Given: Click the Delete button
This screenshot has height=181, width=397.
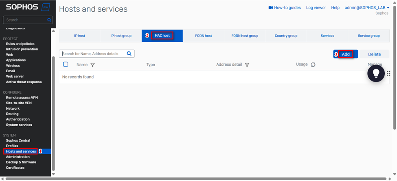Looking at the screenshot, I should pyautogui.click(x=374, y=54).
